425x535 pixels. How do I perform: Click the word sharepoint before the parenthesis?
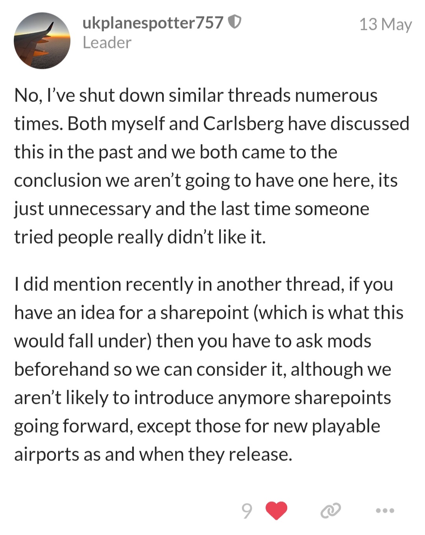coord(204,313)
